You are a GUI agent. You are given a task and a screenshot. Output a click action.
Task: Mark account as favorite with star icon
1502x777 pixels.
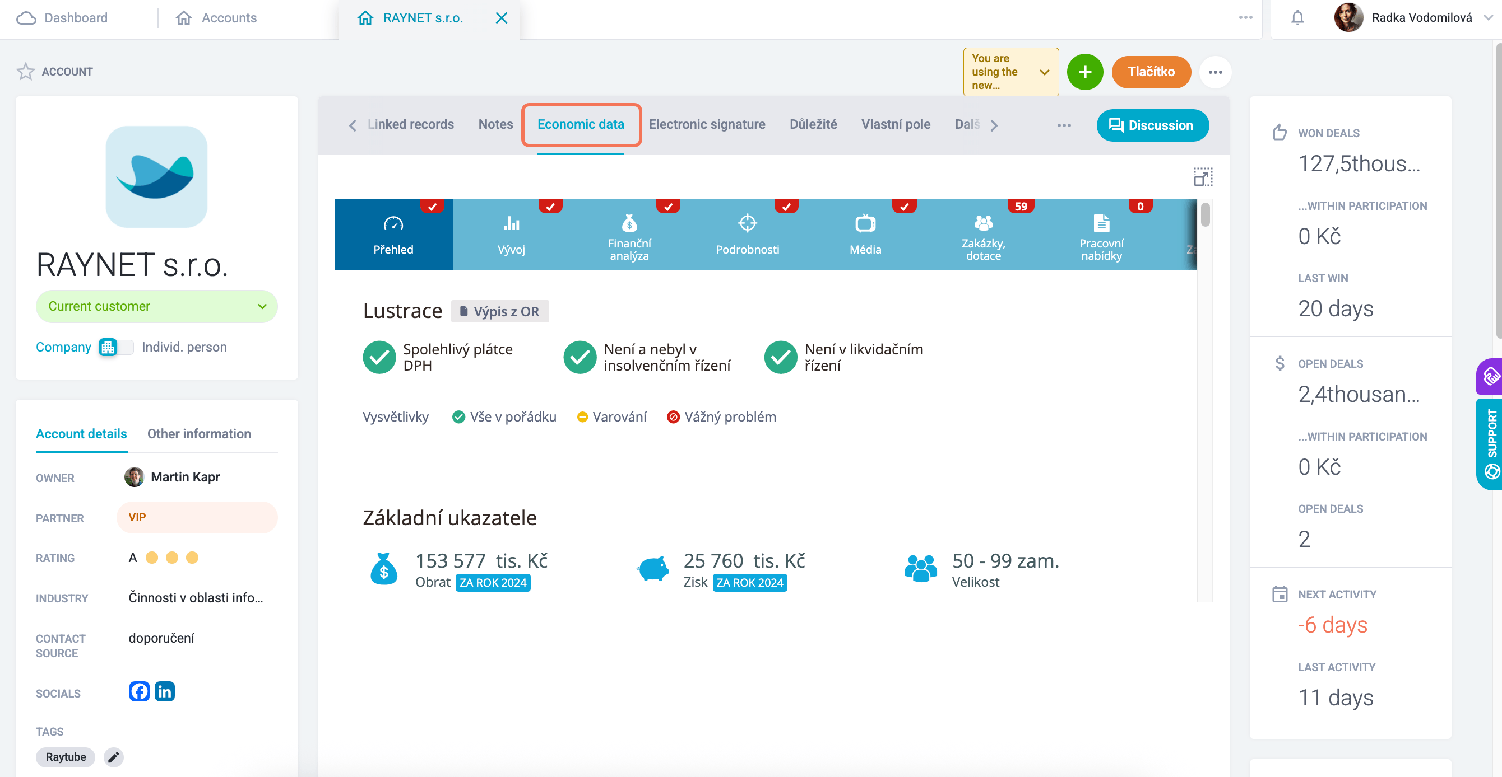(x=26, y=72)
